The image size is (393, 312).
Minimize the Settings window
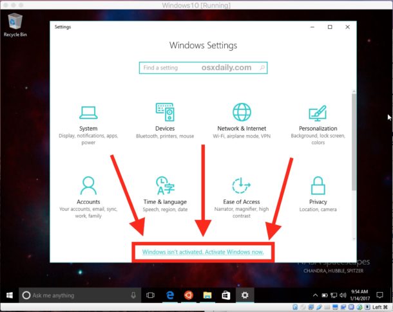tap(312, 27)
